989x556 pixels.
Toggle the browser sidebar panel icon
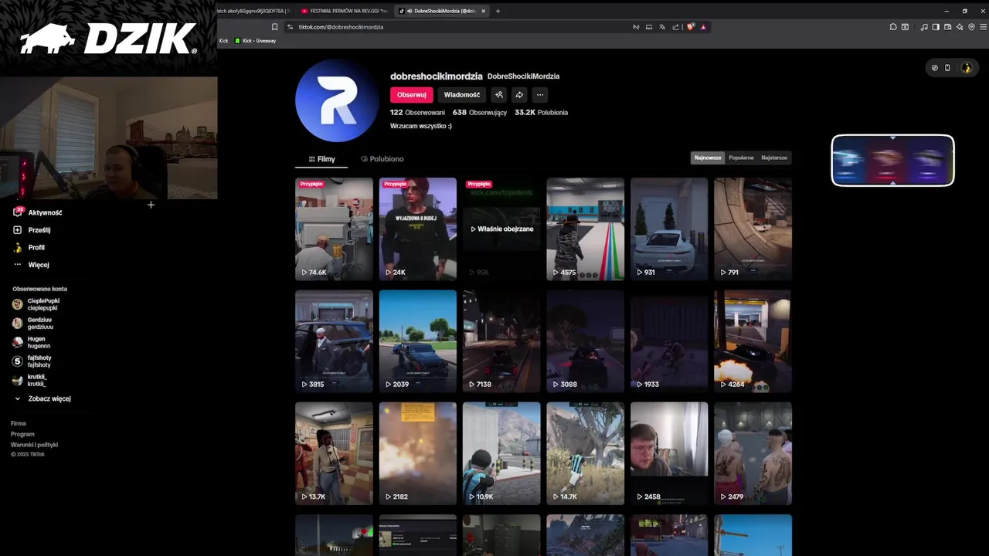tap(936, 27)
